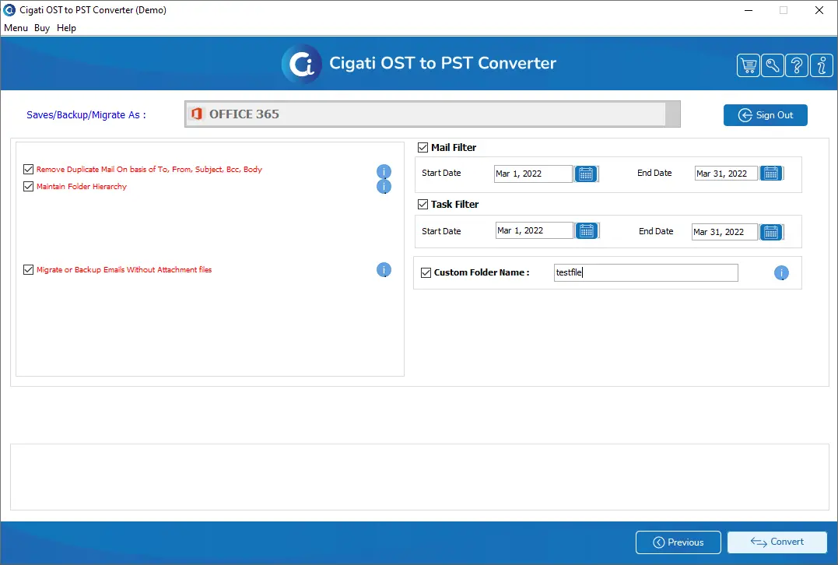The height and width of the screenshot is (565, 838).
Task: Uncheck Remove Duplicate Mail checkbox
Action: (x=28, y=170)
